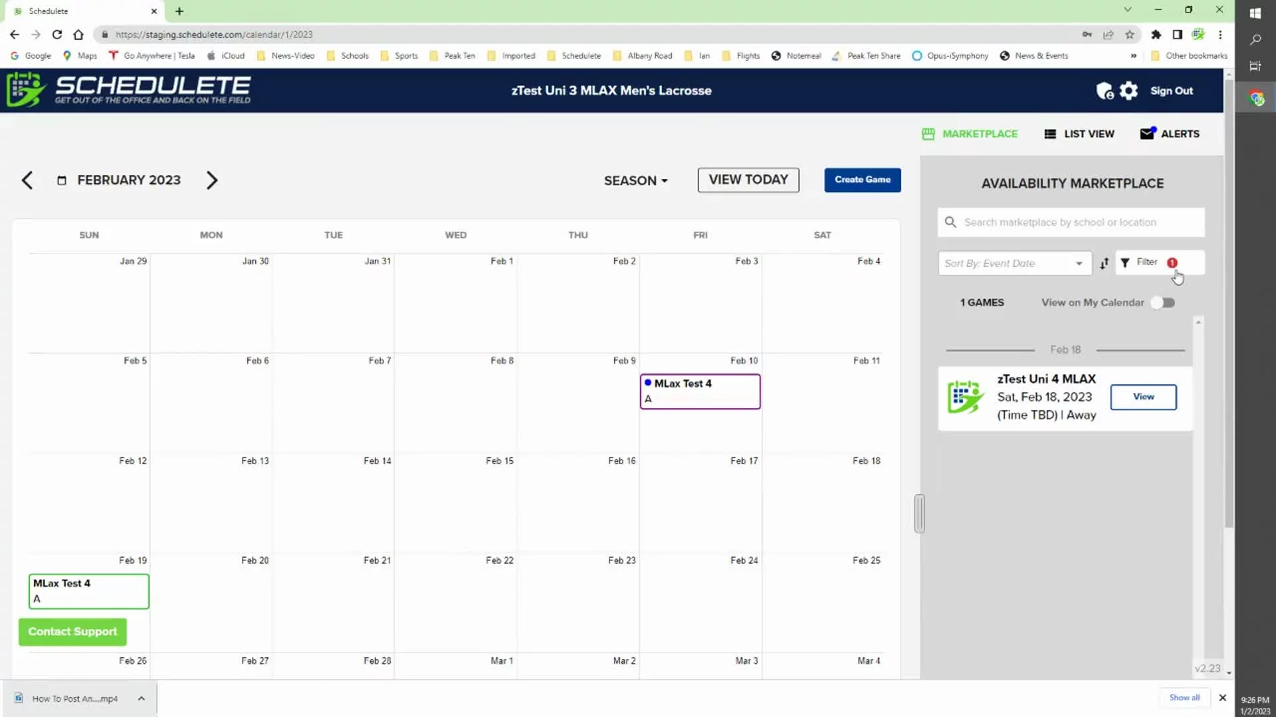This screenshot has width=1276, height=717.
Task: Open the Windows Start icon in the sidebar
Action: tap(1255, 13)
